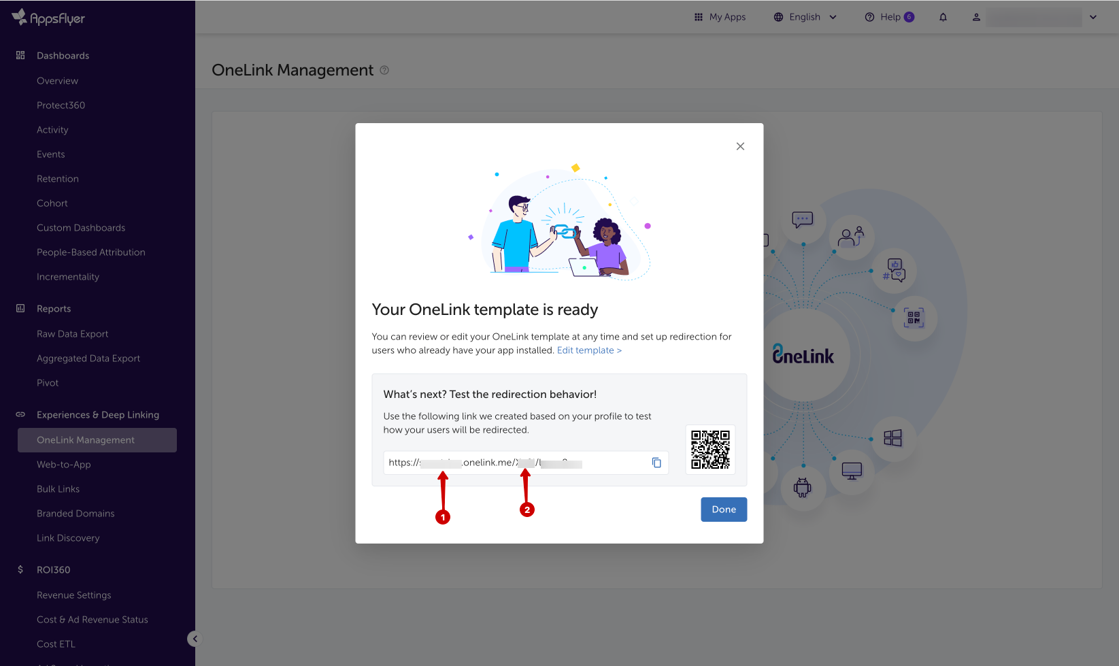The image size is (1119, 666).
Task: Expand the account dropdown chevron
Action: click(1093, 17)
